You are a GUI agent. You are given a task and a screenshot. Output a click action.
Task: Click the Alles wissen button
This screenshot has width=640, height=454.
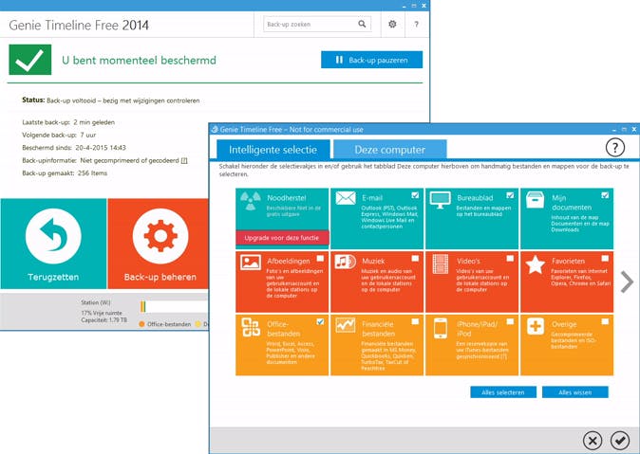[x=575, y=392]
